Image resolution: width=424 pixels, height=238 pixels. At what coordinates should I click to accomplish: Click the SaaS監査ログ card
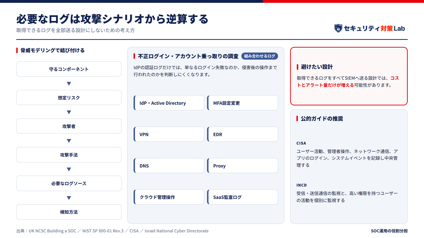pos(242,197)
